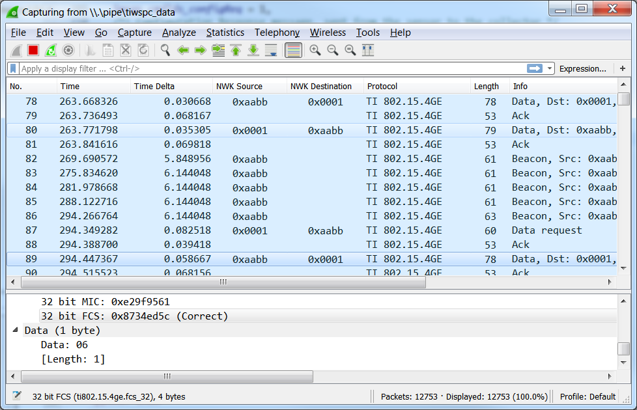Click packet list horizontal scrollbar thumb
The width and height of the screenshot is (637, 410).
pyautogui.click(x=223, y=282)
